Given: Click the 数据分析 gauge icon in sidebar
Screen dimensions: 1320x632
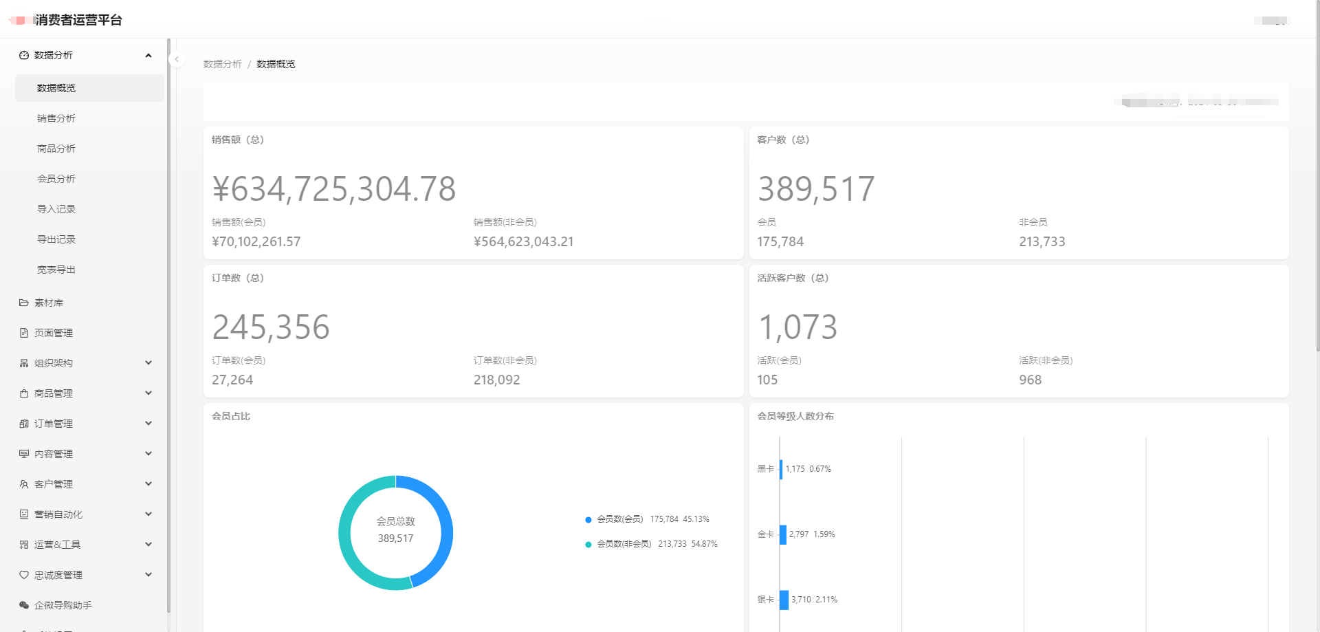Looking at the screenshot, I should [x=24, y=55].
